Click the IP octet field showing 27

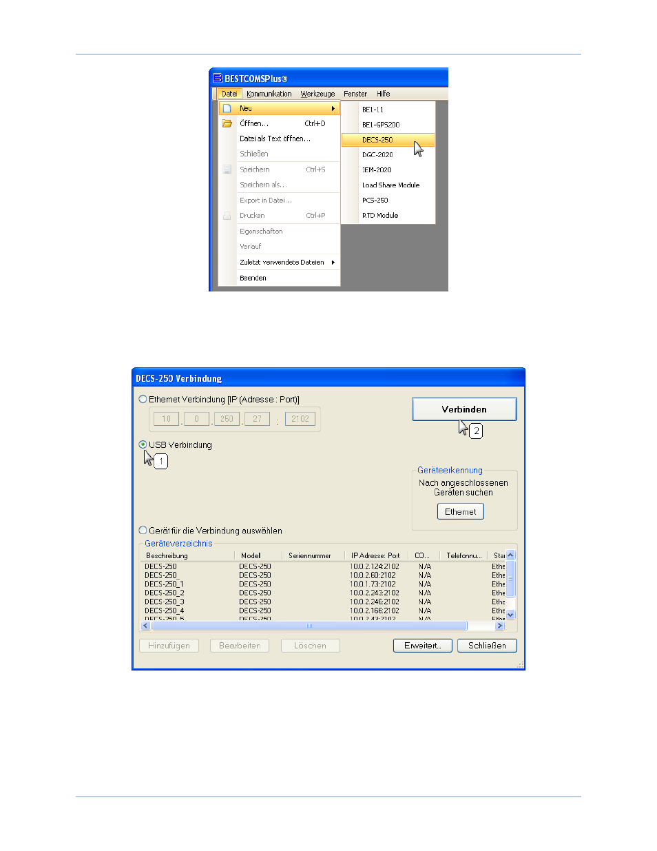click(258, 419)
